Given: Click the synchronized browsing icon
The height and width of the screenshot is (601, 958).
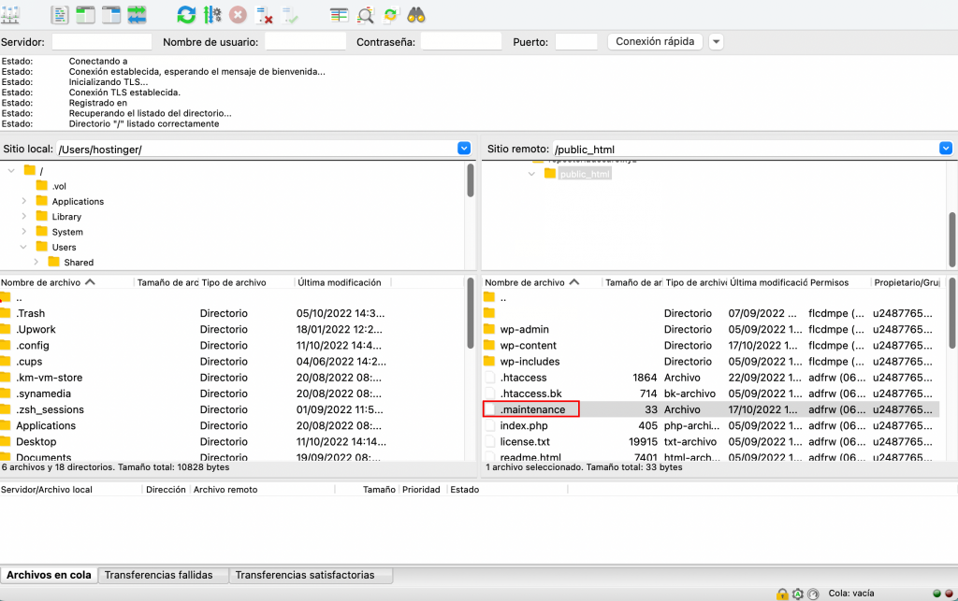Looking at the screenshot, I should tap(391, 14).
